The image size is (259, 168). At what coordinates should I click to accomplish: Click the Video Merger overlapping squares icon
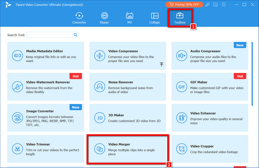(100, 149)
